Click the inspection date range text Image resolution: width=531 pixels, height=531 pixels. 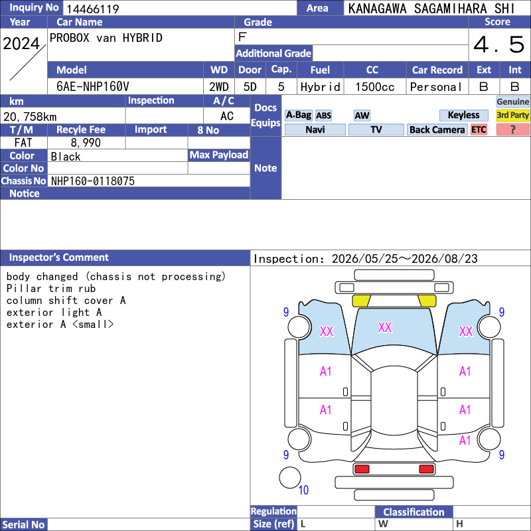pyautogui.click(x=366, y=259)
